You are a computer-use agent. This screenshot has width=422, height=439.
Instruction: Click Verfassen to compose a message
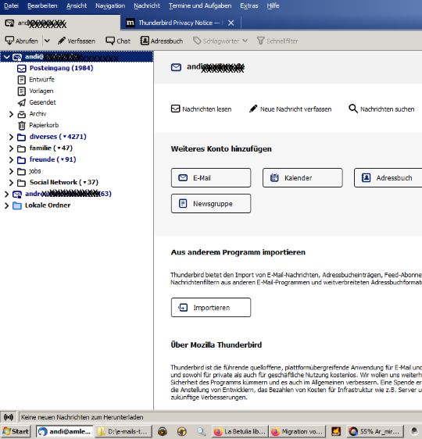click(77, 41)
